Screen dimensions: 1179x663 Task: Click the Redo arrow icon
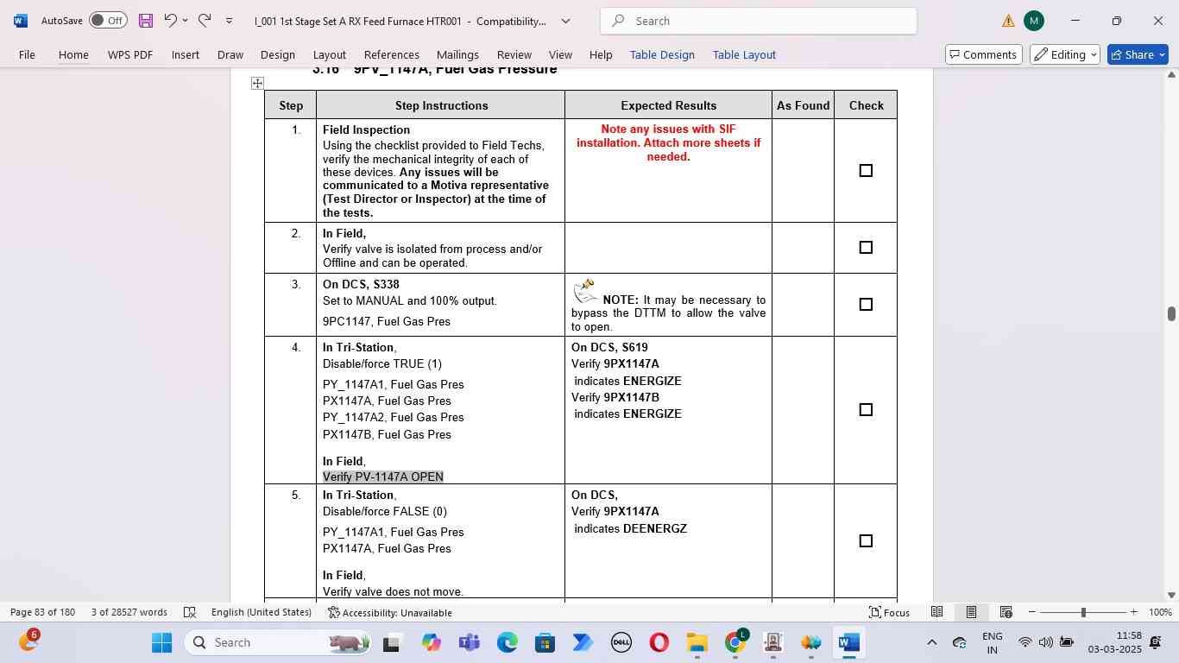pyautogui.click(x=205, y=21)
